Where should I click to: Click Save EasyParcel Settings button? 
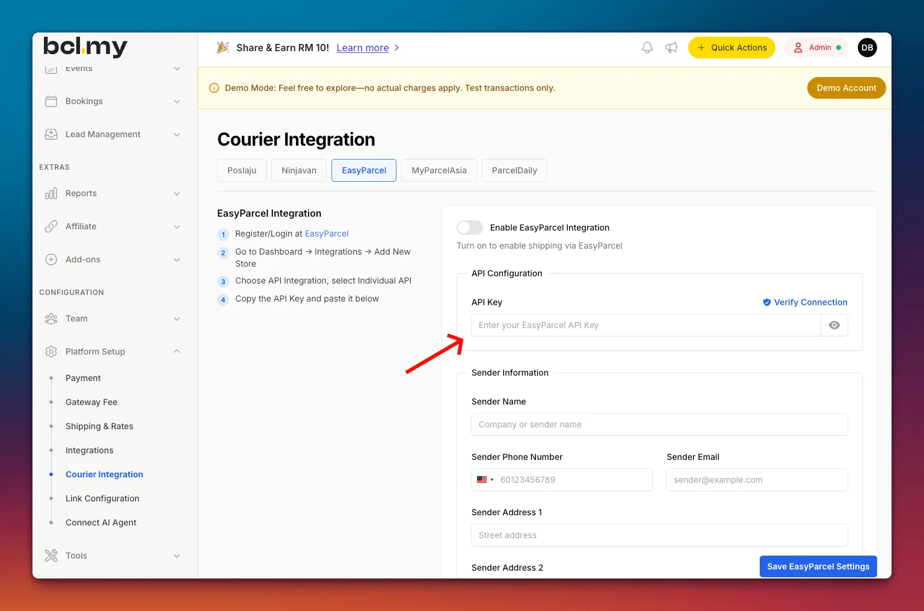click(818, 566)
